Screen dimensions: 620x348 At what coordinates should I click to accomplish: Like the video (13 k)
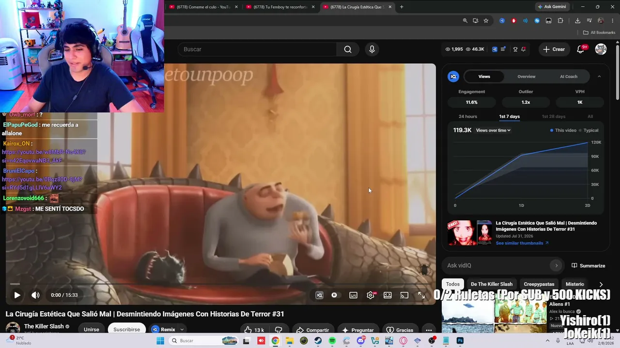pyautogui.click(x=254, y=330)
